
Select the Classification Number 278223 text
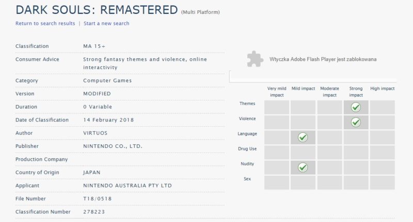(94, 212)
